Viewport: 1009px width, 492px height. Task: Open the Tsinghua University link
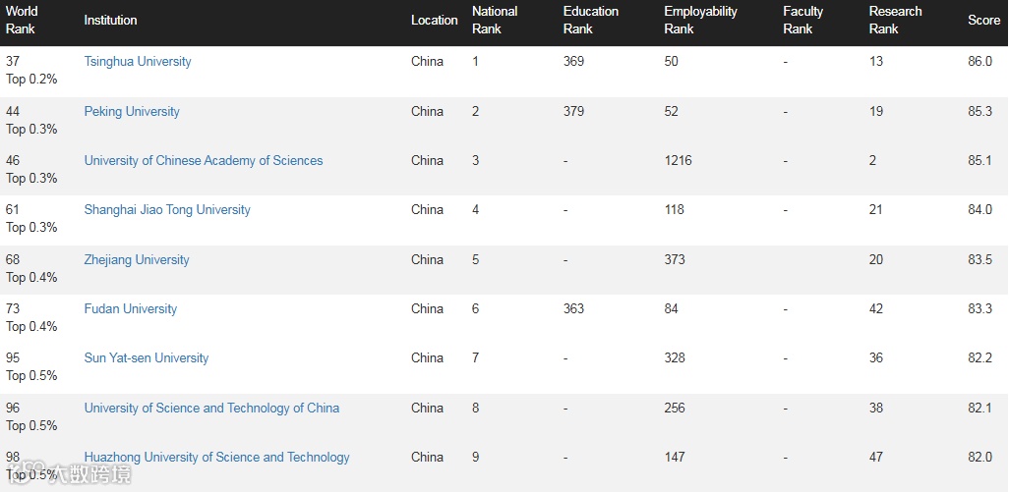coord(138,62)
